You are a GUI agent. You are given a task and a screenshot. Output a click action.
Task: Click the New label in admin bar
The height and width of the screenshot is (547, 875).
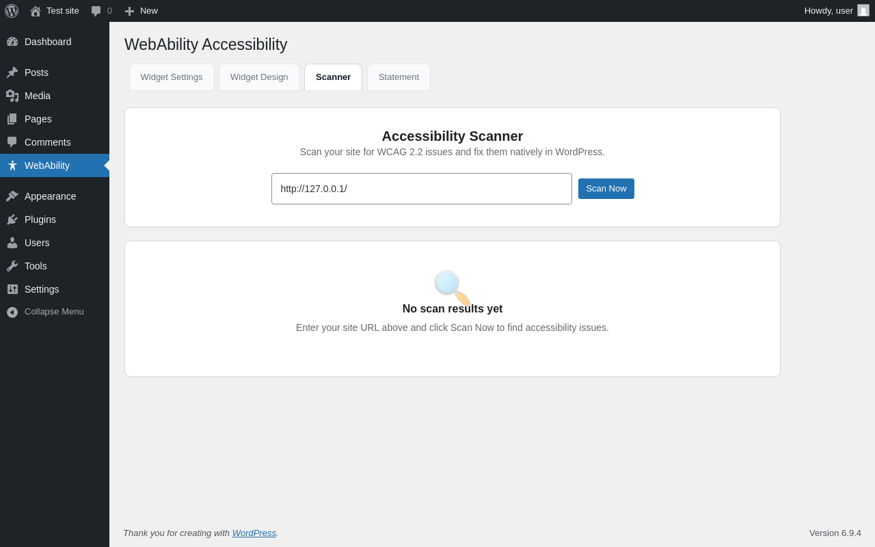tap(149, 11)
